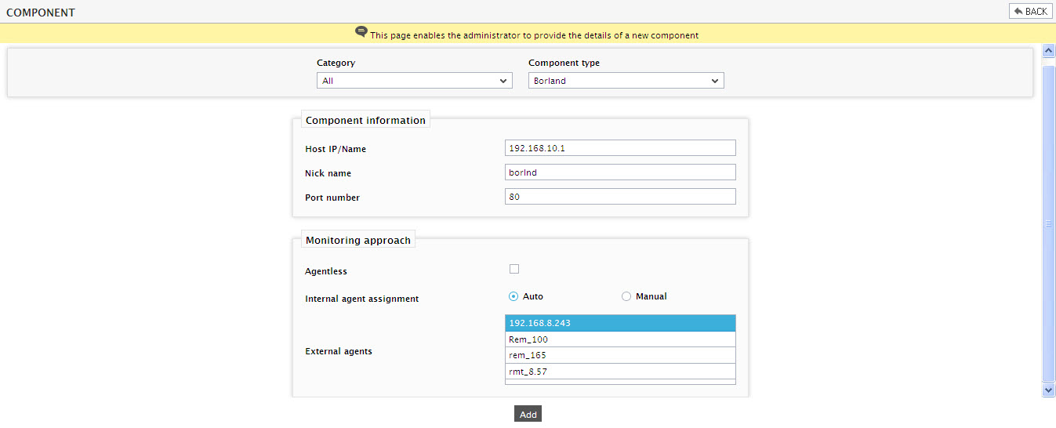Click the speech bubble info icon
This screenshot has height=428, width=1056.
tap(361, 31)
